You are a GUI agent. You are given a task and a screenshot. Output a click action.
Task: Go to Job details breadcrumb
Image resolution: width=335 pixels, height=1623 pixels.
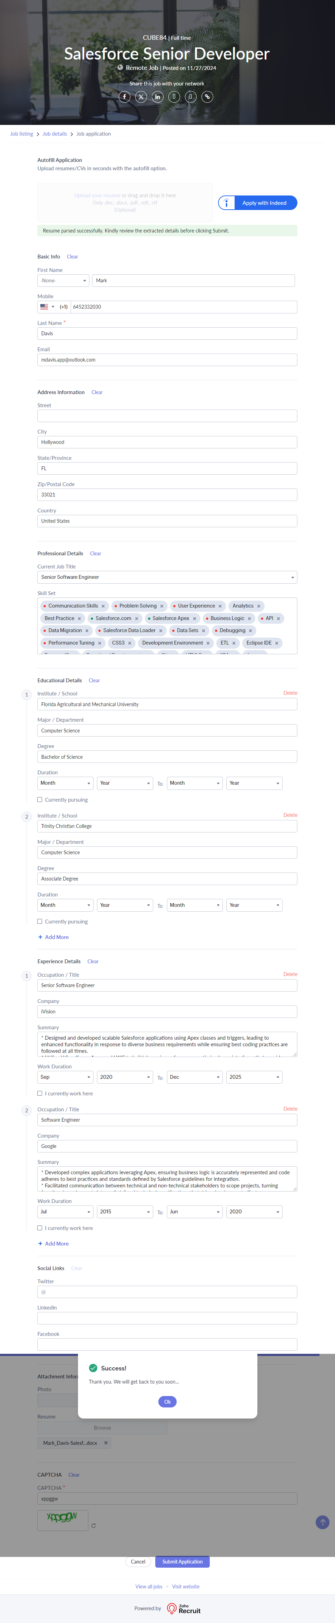[55, 134]
